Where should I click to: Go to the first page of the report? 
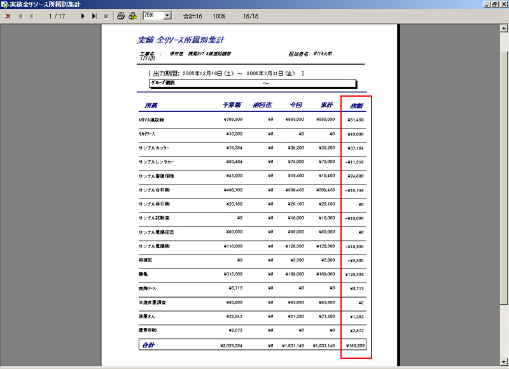coord(20,17)
